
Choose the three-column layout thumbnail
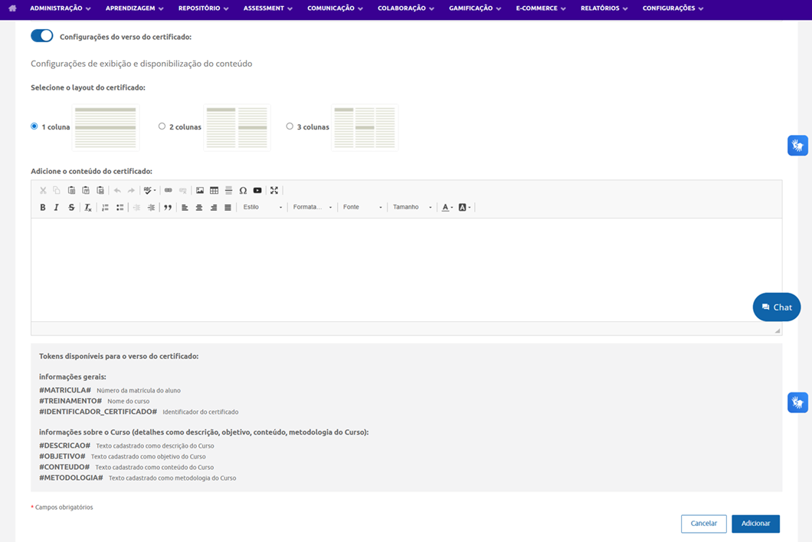365,127
